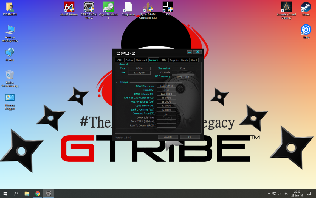Switch to the SPD tab
The height and width of the screenshot is (198, 316).
164,60
